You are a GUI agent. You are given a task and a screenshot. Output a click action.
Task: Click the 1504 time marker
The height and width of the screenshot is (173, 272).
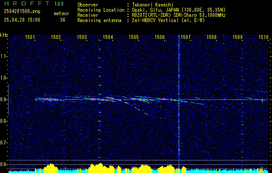(x=108, y=37)
